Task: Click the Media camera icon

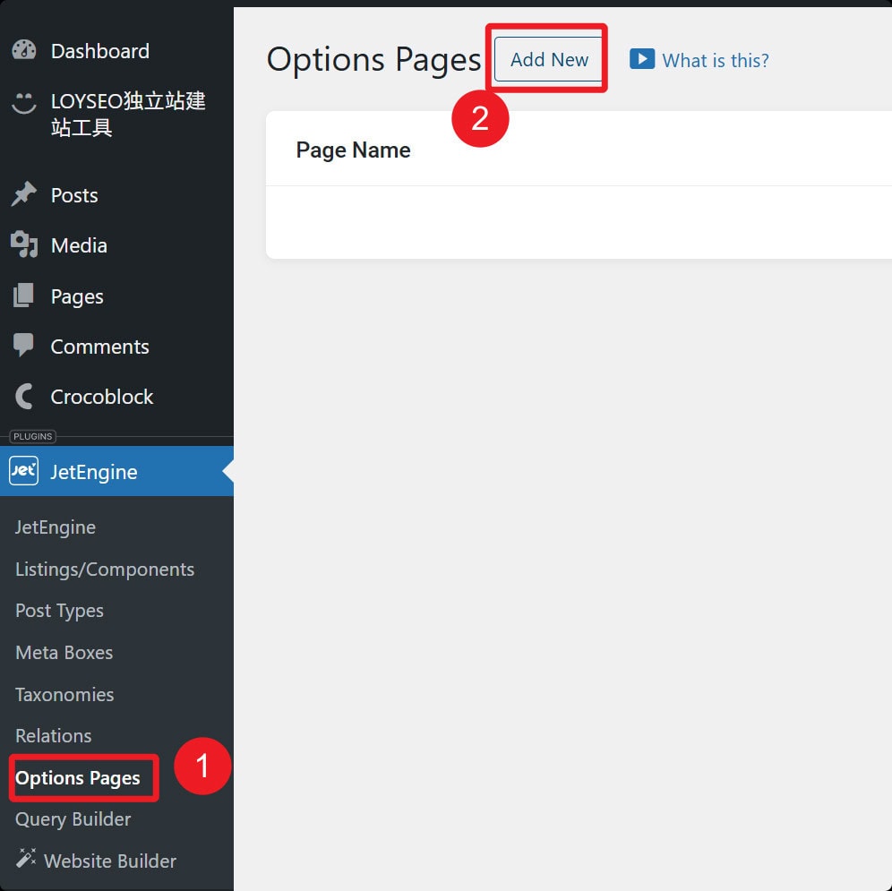Action: tap(24, 244)
